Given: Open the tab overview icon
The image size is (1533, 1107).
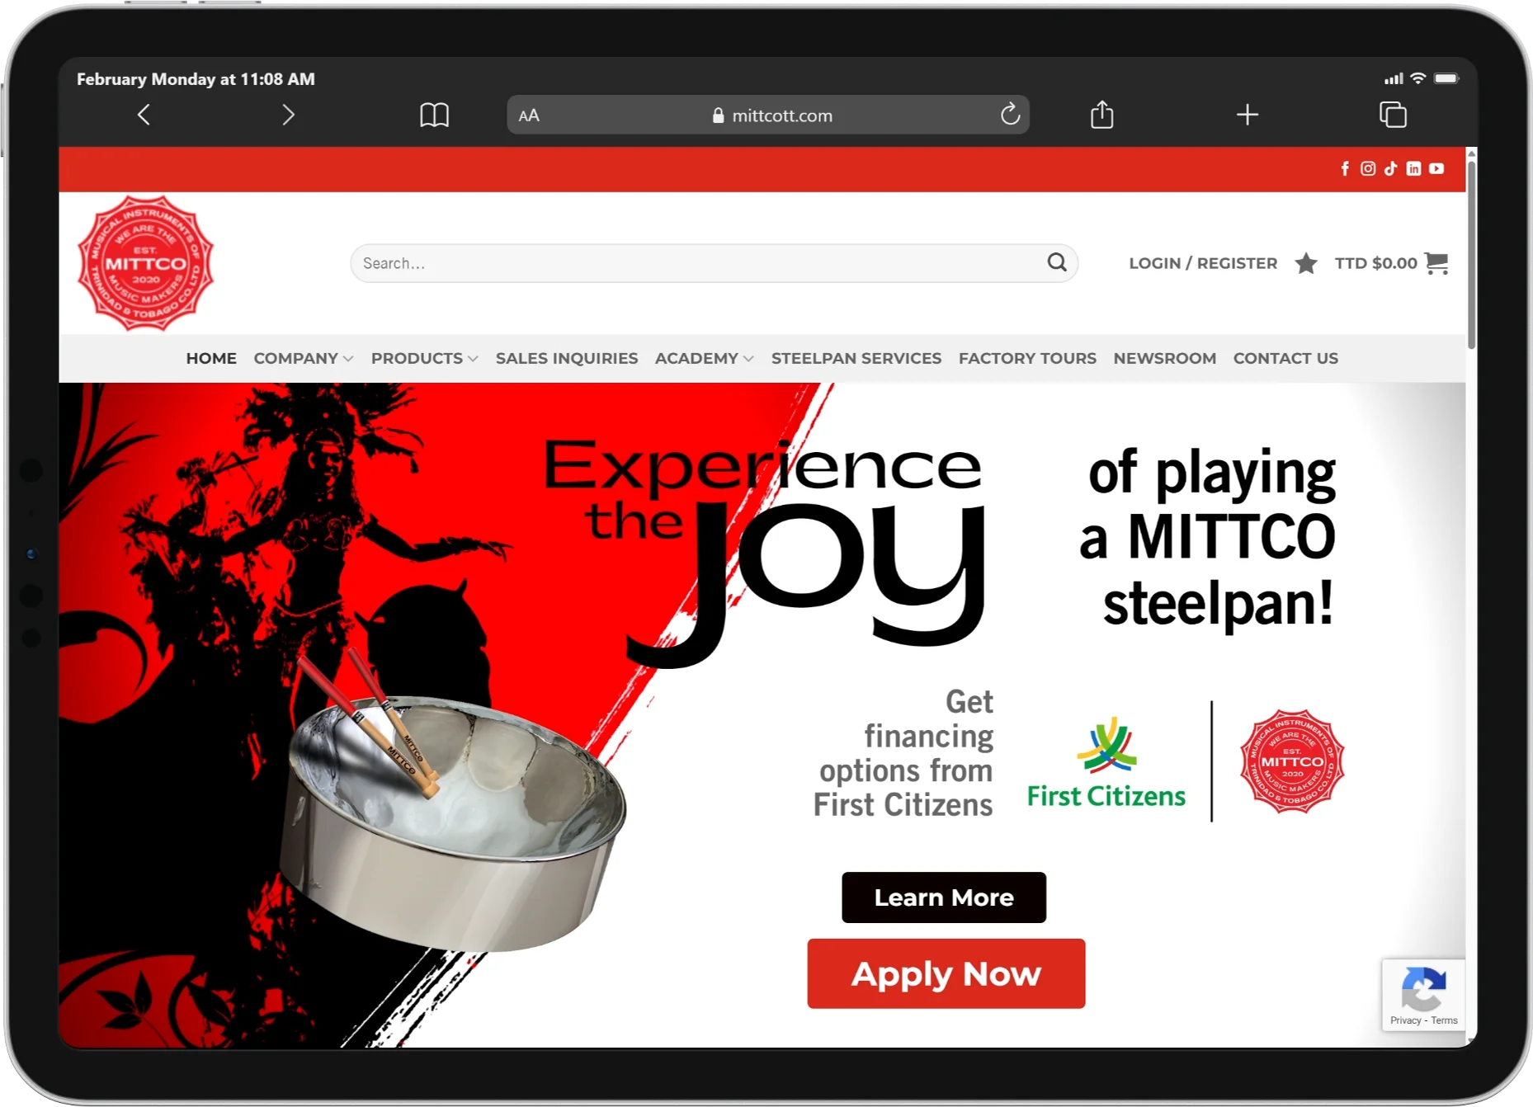Looking at the screenshot, I should (1393, 115).
